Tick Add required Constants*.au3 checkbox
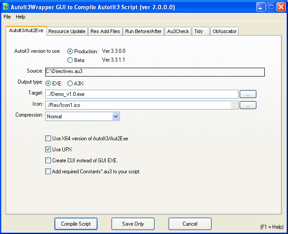Viewport: 288px width, 234px height. click(48, 172)
